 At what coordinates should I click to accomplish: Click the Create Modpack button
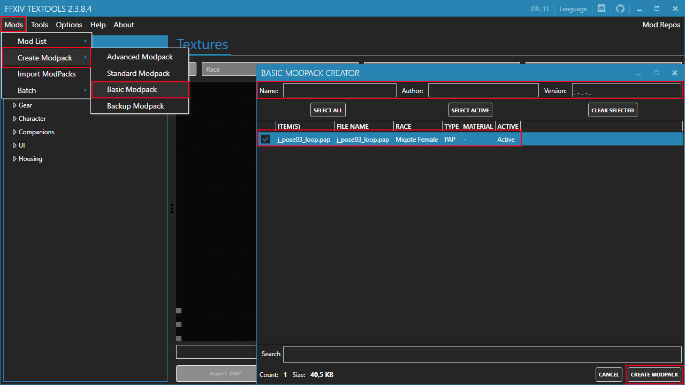pyautogui.click(x=654, y=374)
